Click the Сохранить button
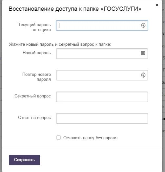The height and width of the screenshot is (172, 165). [x=24, y=160]
